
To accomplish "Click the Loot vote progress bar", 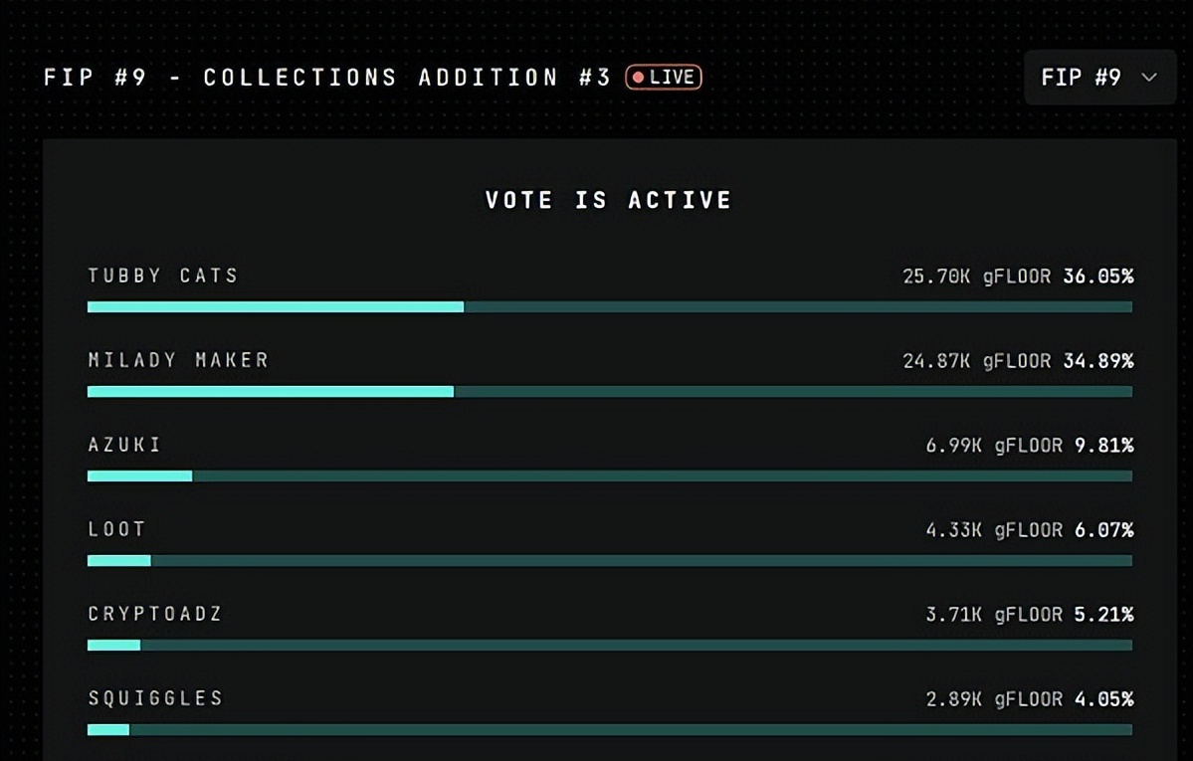I will pos(609,561).
